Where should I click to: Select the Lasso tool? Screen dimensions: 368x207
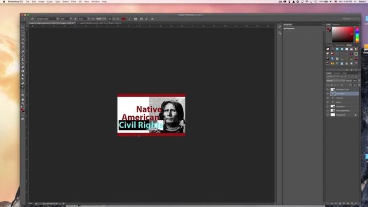23,35
